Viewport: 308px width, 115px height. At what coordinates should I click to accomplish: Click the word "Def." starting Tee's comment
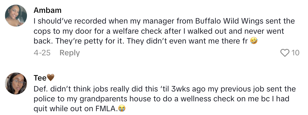[x=41, y=89]
